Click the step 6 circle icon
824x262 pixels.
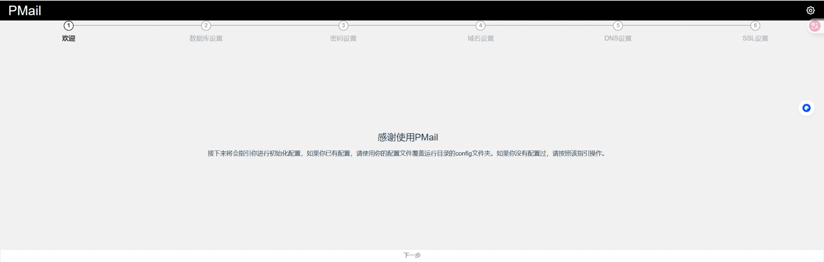pyautogui.click(x=755, y=26)
